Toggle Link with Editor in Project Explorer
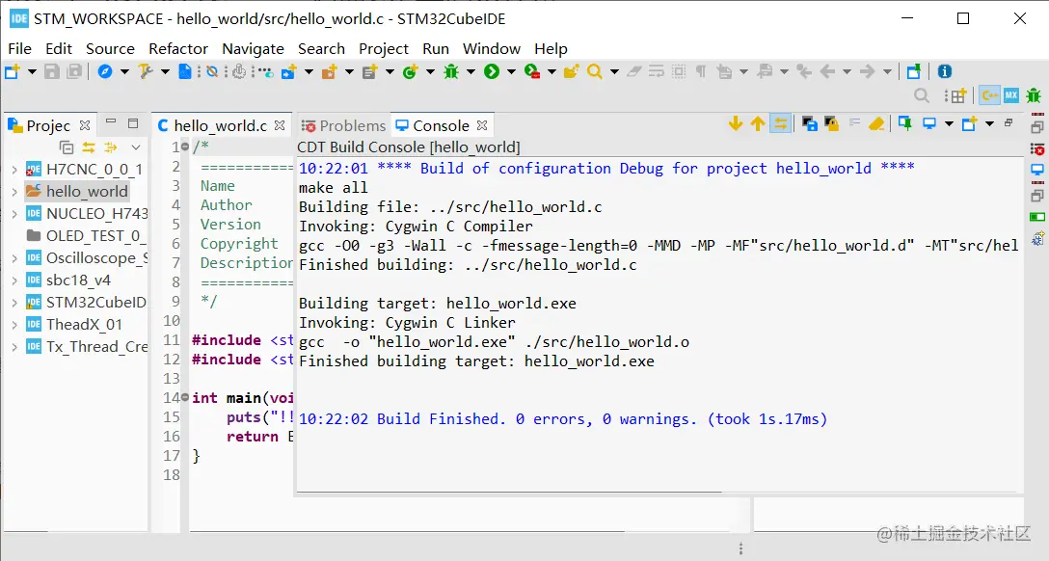This screenshot has width=1049, height=561. [89, 147]
